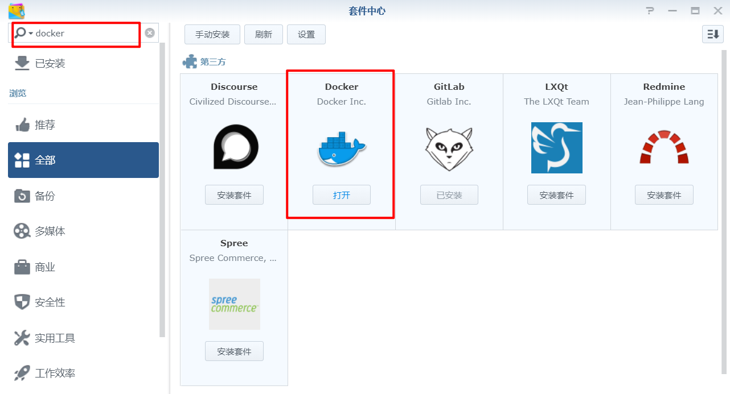Click the 浏览 sidebar heading
The image size is (730, 394).
click(18, 93)
